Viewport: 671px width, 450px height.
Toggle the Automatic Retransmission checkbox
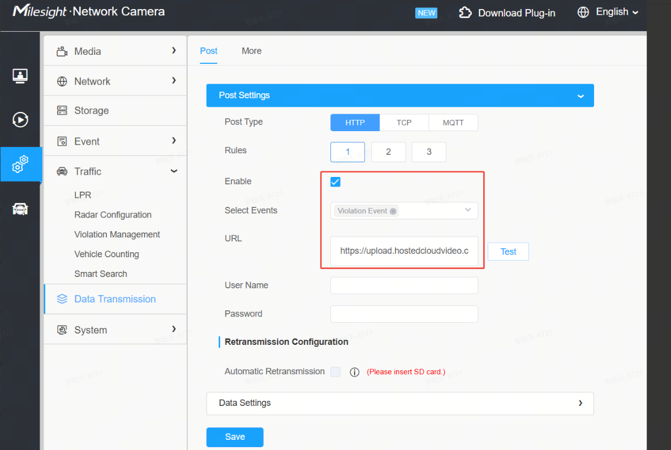[335, 372]
